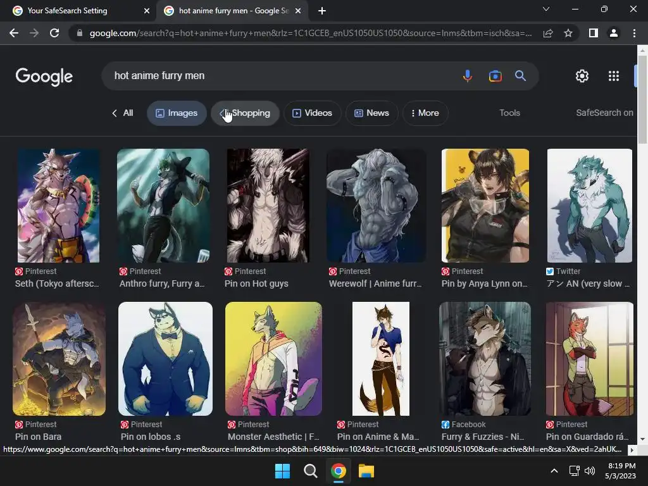Image resolution: width=648 pixels, height=486 pixels.
Task: Bookmark this tab with star icon
Action: click(568, 33)
